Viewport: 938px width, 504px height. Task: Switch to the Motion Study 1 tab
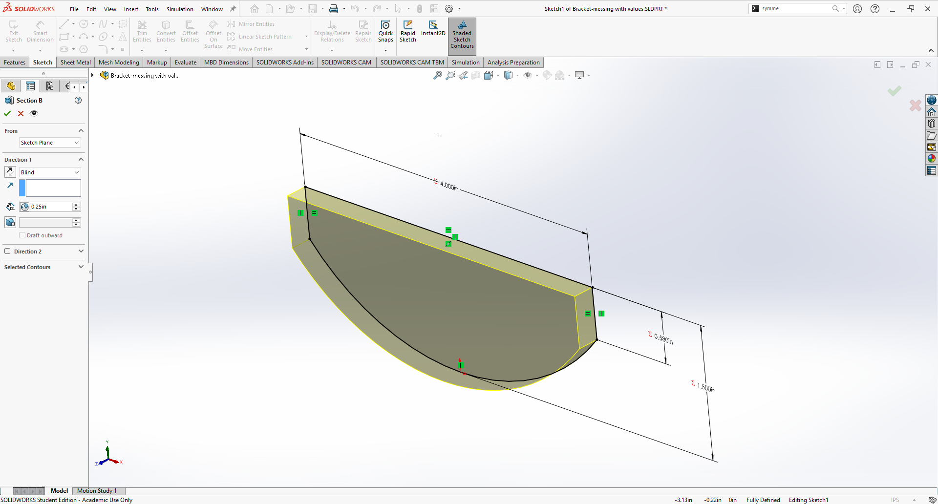point(97,491)
